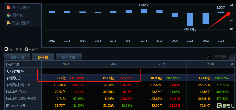Viewport: 236px width, 110px height.
Task: Open 自定义 settings gear icon
Action: pos(26,49)
